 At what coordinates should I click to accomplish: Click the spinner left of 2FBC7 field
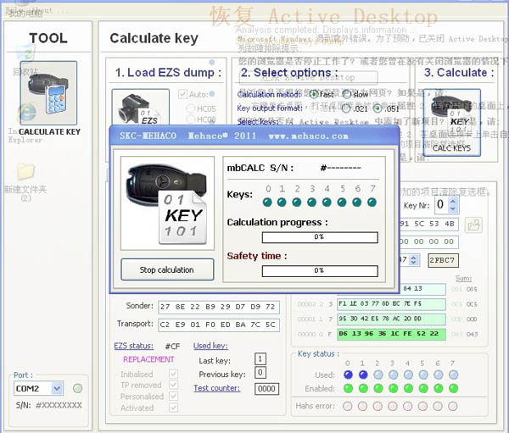(x=413, y=260)
